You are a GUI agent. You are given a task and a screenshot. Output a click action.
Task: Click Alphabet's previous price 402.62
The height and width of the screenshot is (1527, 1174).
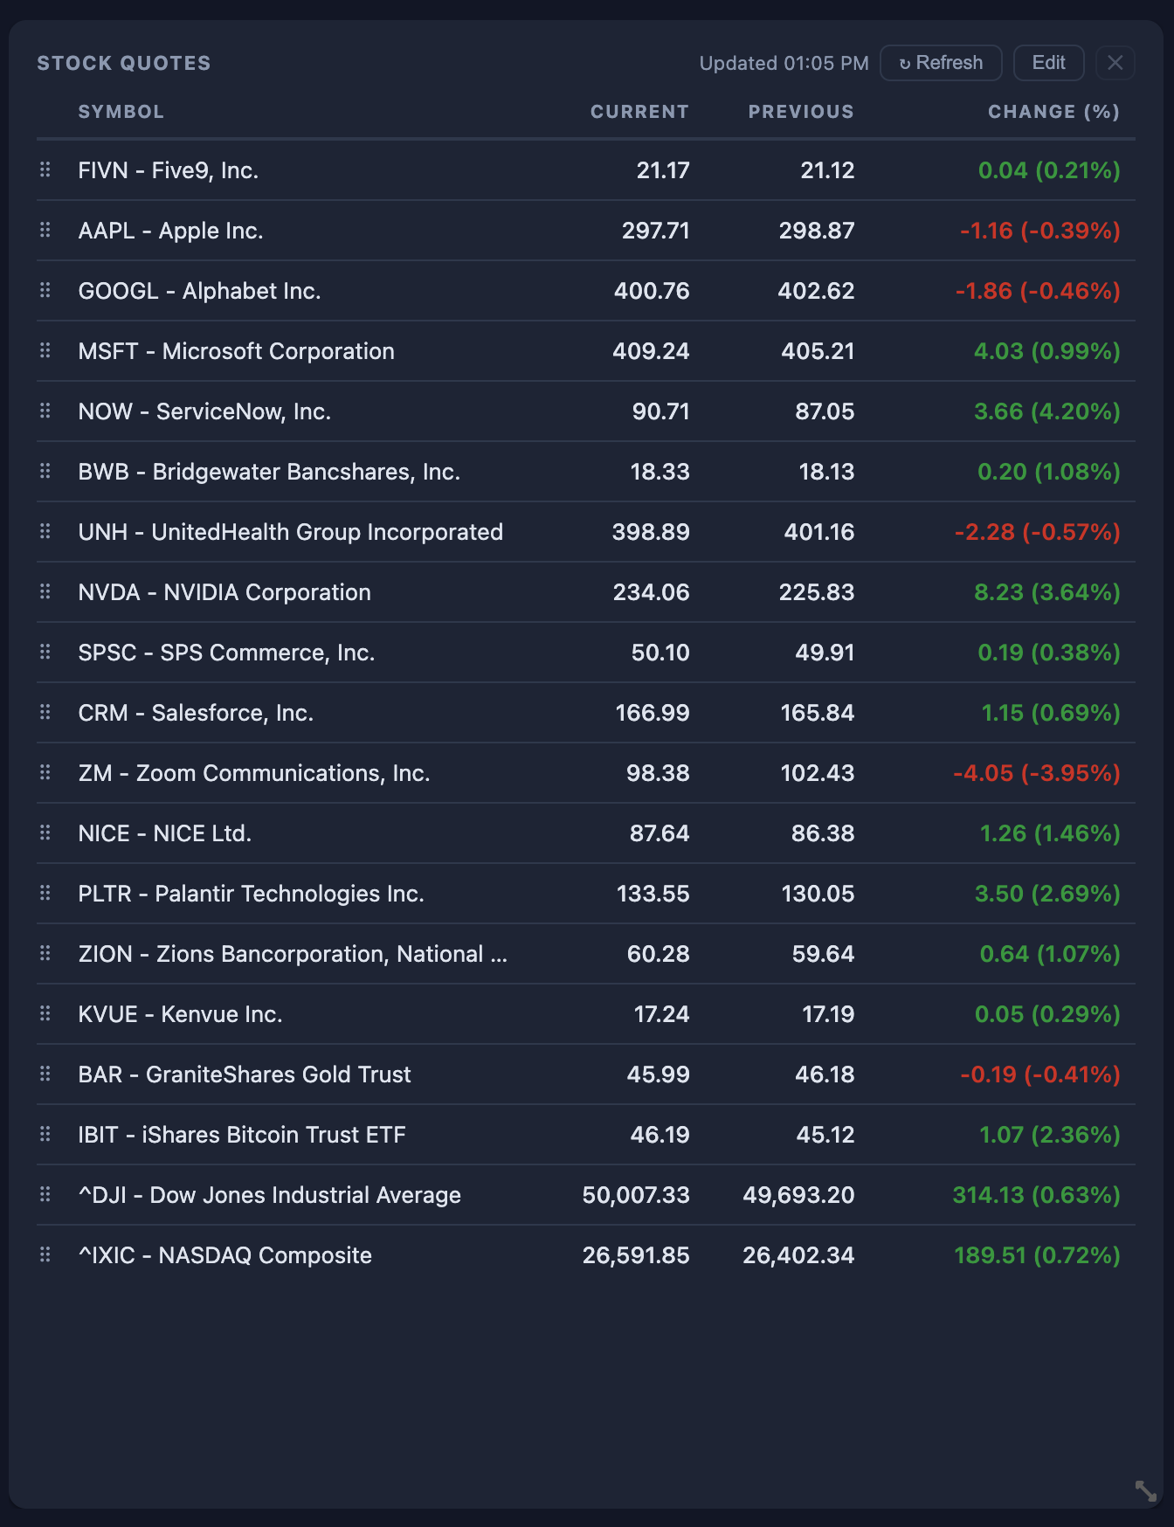(816, 291)
